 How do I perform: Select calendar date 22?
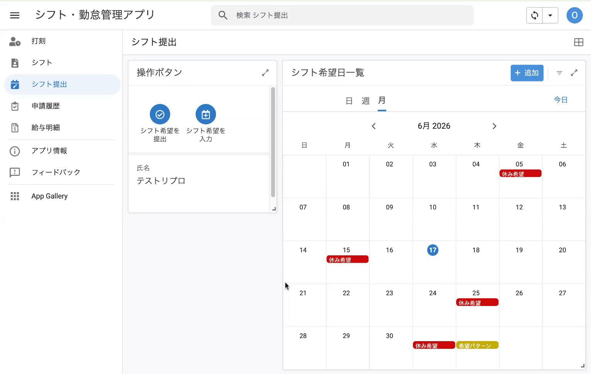coord(346,293)
